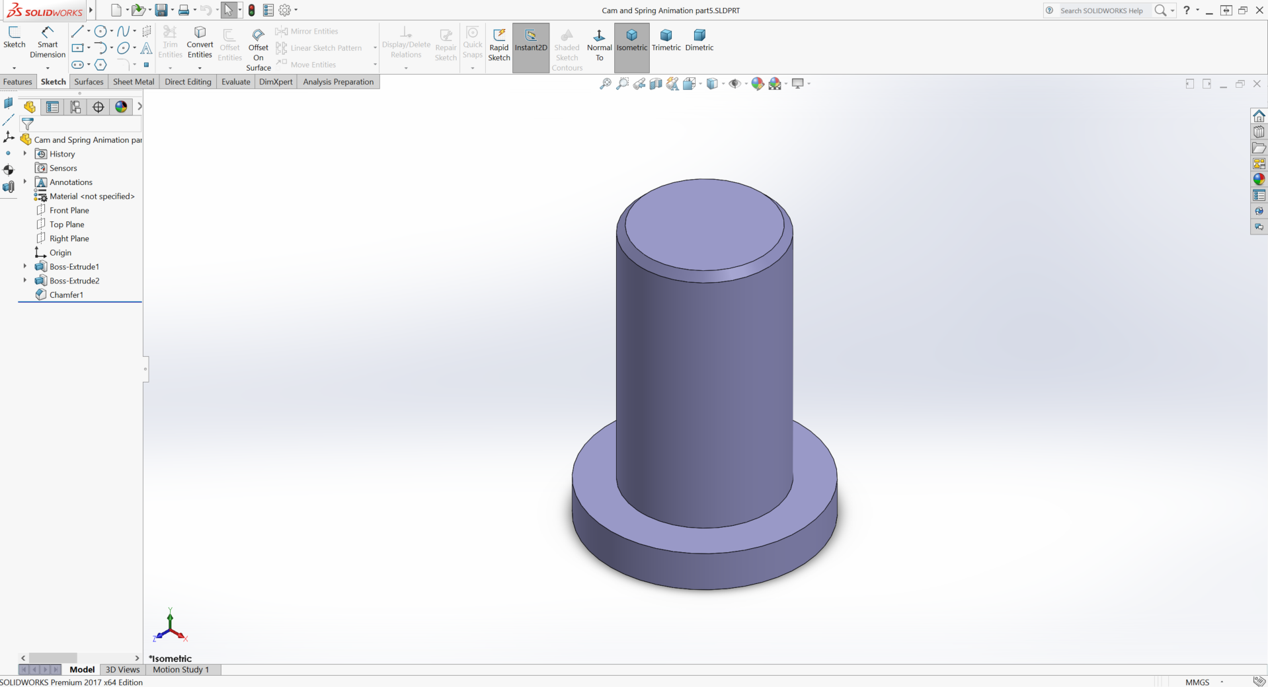Open the DisplayManager tab icon
Screen dimensions: 1268x687
[x=121, y=107]
